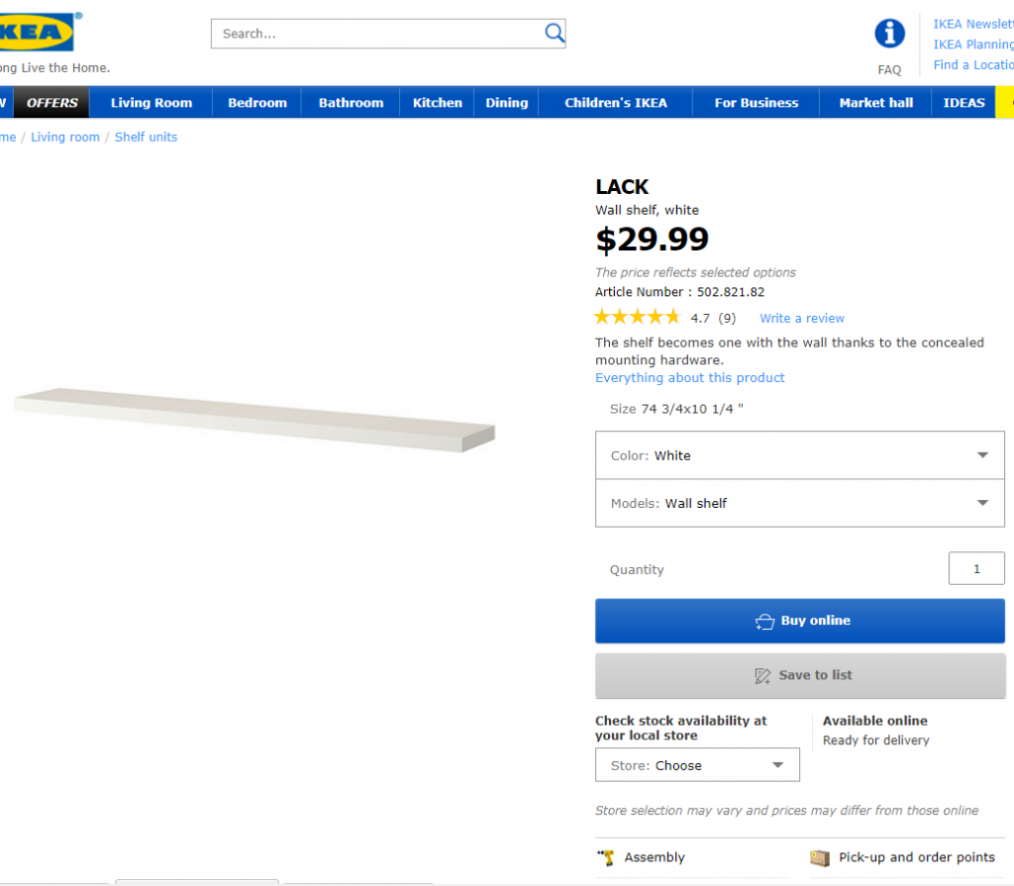The image size is (1014, 886).
Task: Open Everything about this product link
Action: pos(689,378)
